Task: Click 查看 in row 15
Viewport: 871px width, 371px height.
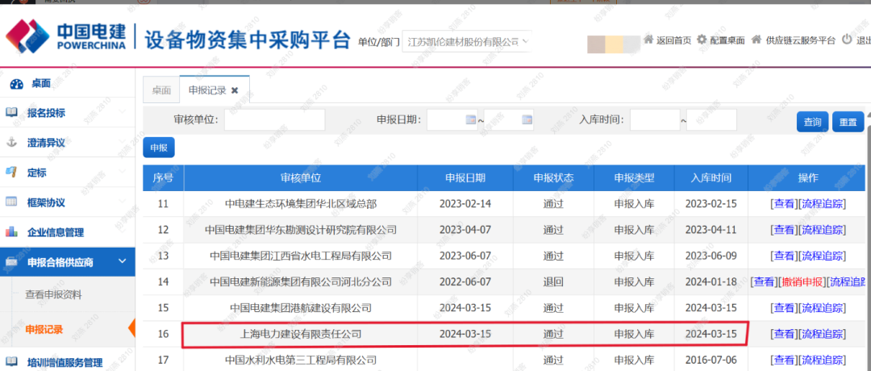Action: [x=784, y=307]
